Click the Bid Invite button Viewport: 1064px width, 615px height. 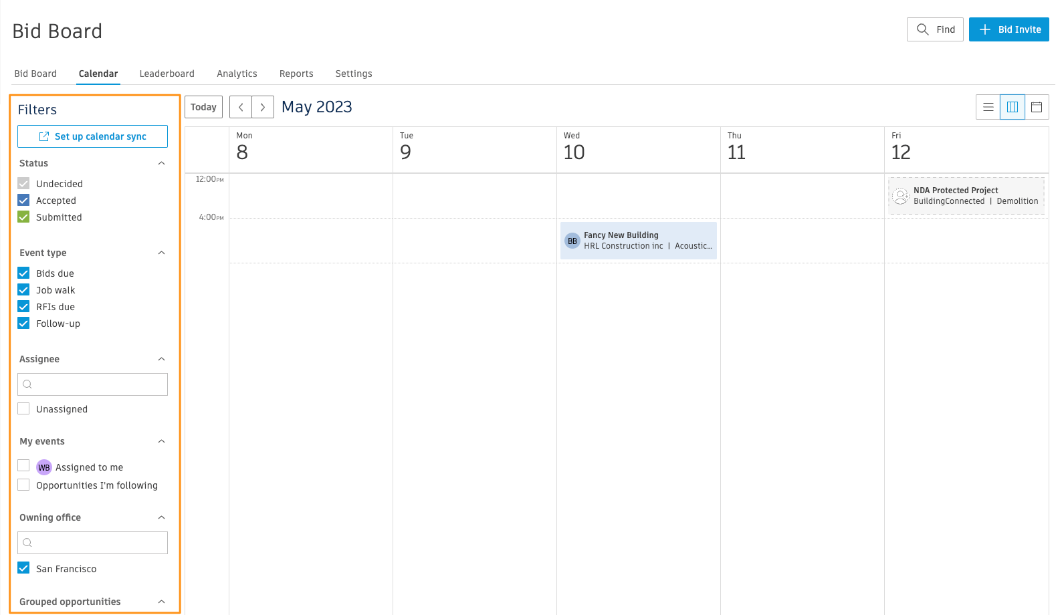[x=1008, y=29]
